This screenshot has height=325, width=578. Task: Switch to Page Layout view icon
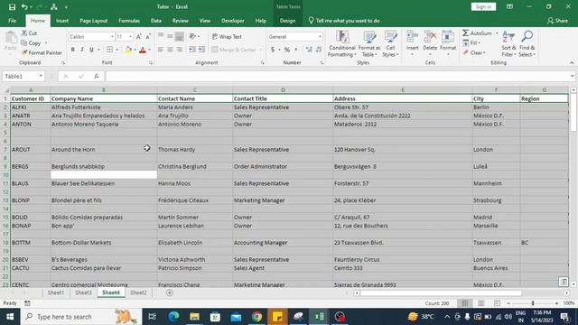click(480, 303)
